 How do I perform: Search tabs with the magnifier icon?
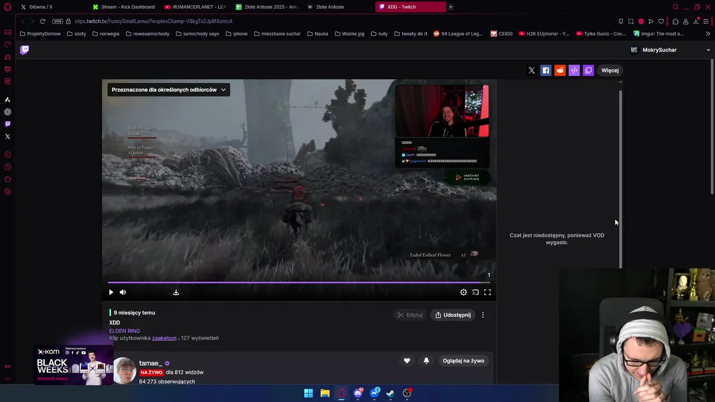(675, 7)
